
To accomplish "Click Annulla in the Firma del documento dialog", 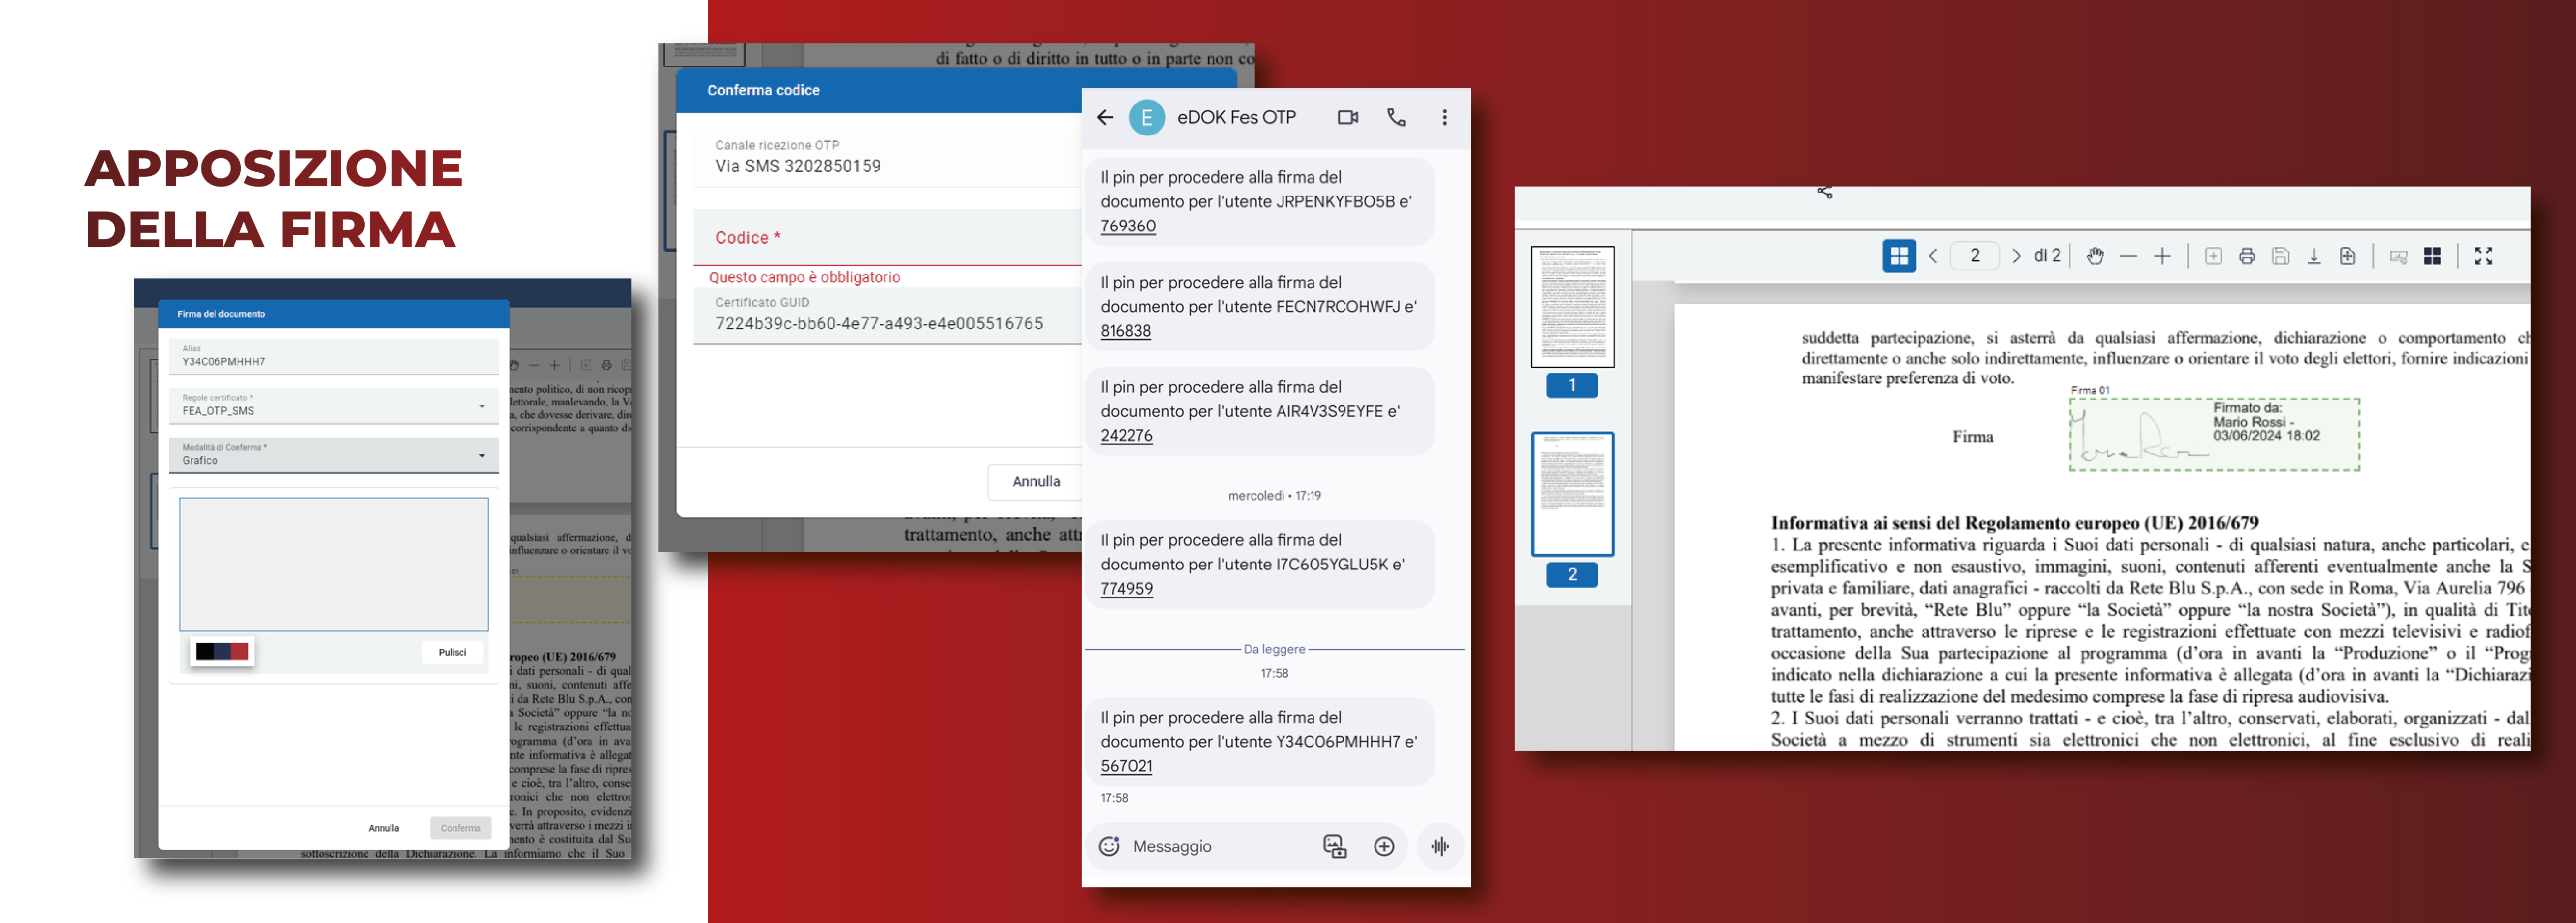I will 383,828.
